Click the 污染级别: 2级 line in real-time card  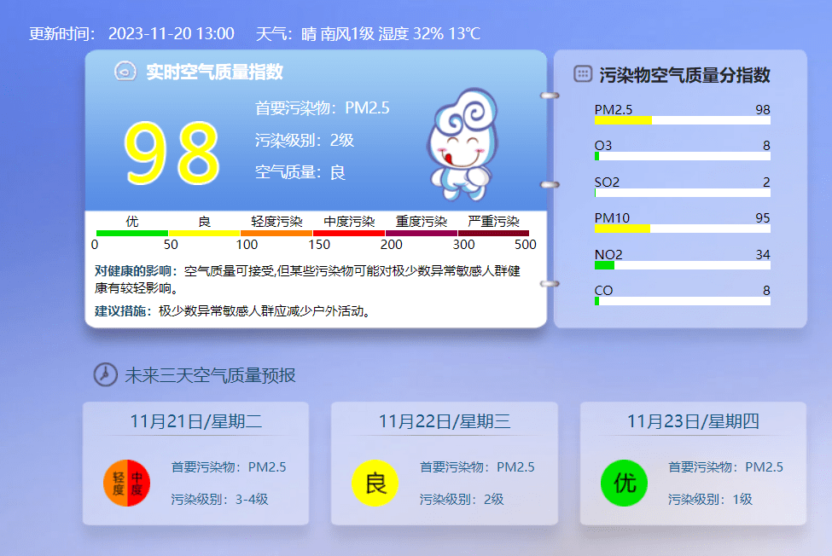304,140
